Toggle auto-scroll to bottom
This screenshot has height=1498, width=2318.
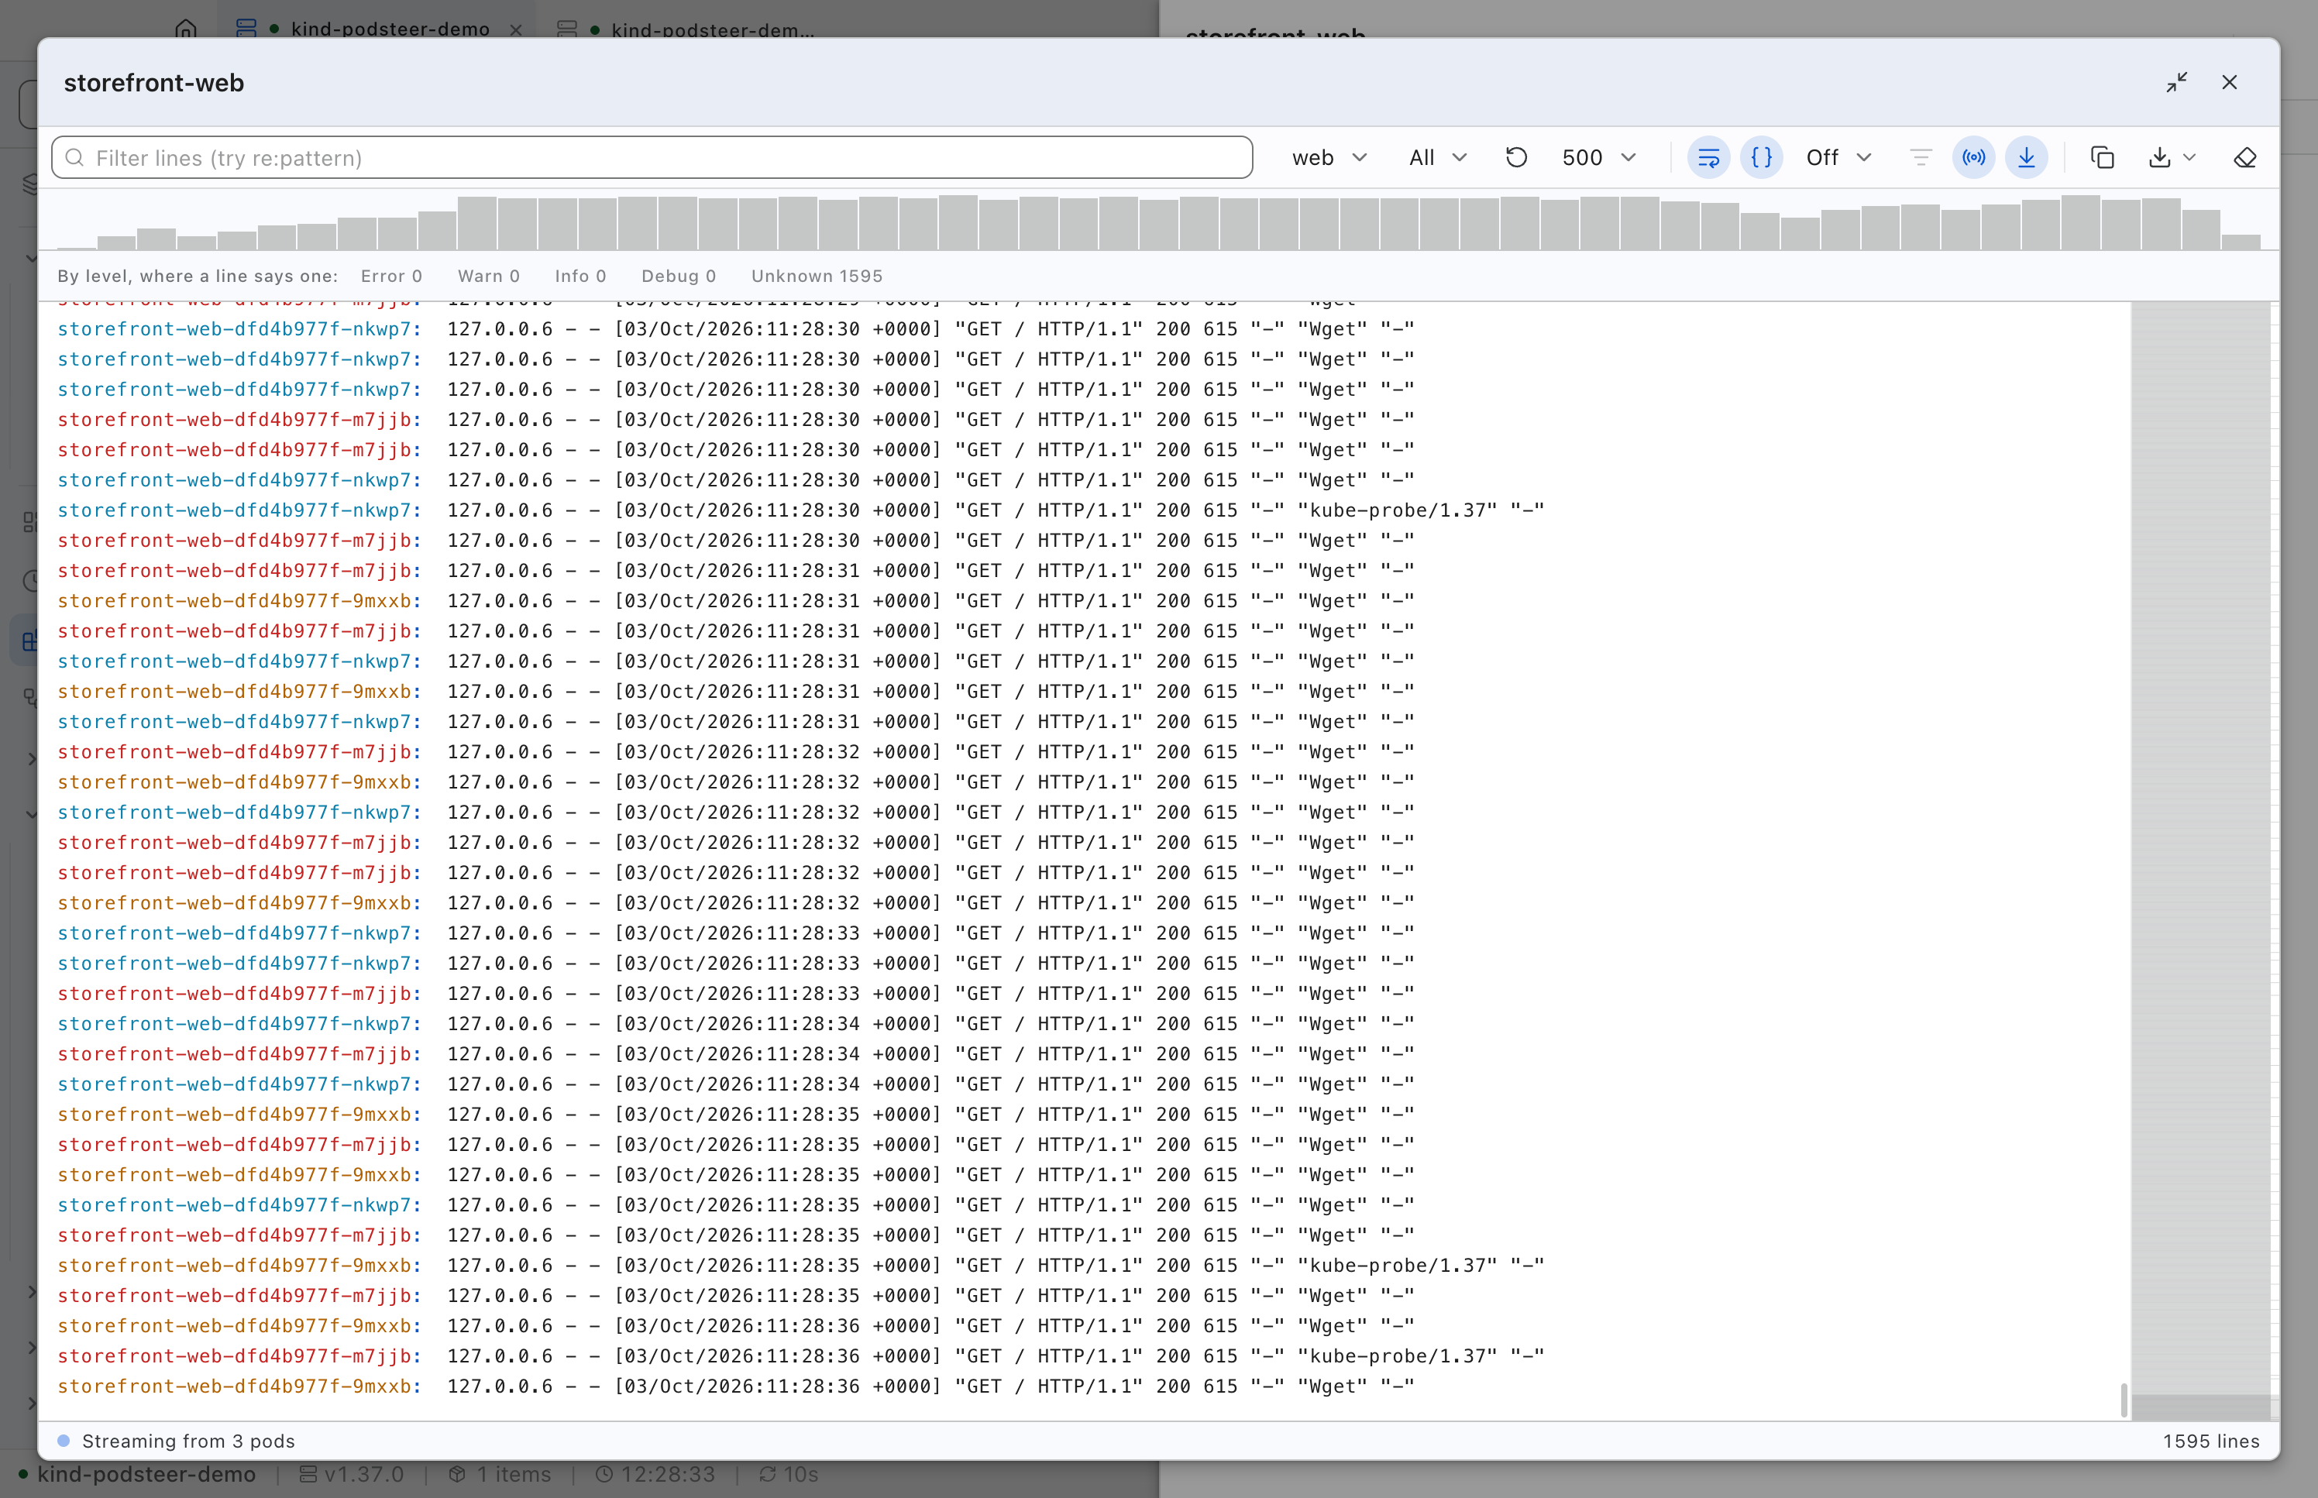pos(2026,157)
